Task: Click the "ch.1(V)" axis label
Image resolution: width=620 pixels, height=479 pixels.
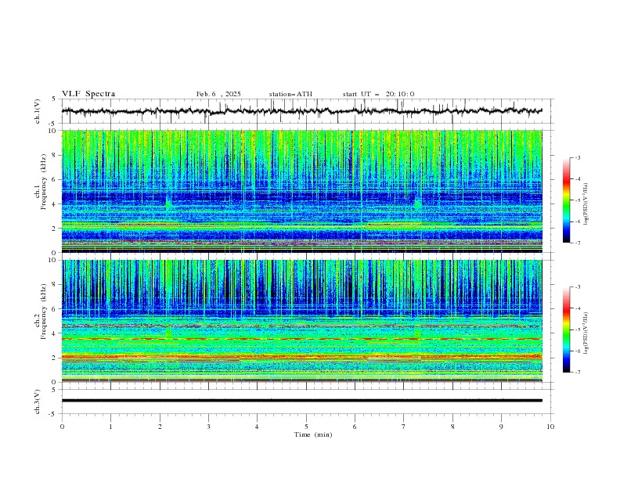Action: (38, 111)
